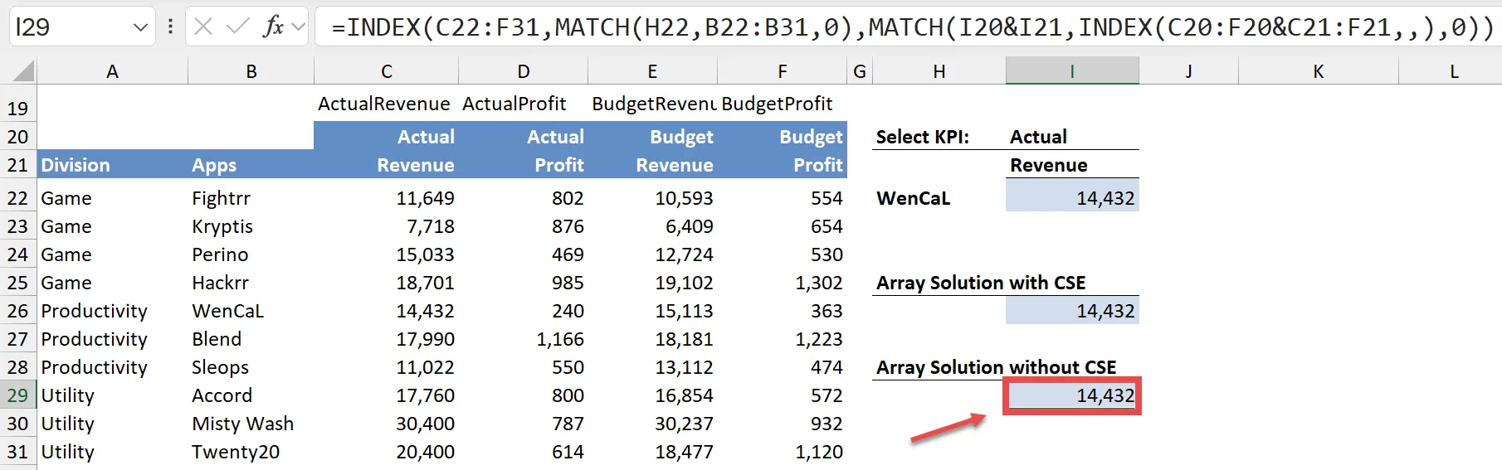The height and width of the screenshot is (470, 1502).
Task: Select column K header
Action: point(1318,72)
